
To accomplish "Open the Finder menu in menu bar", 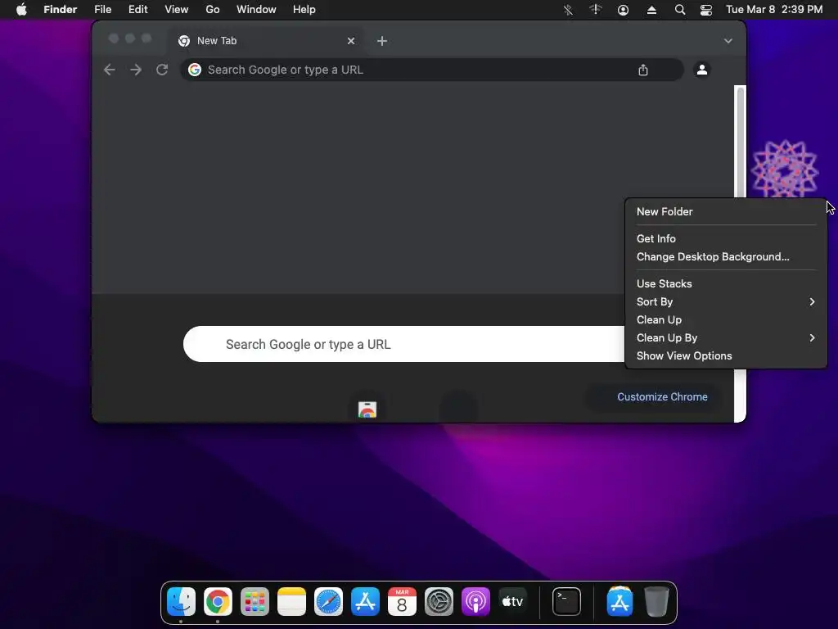I will [60, 10].
